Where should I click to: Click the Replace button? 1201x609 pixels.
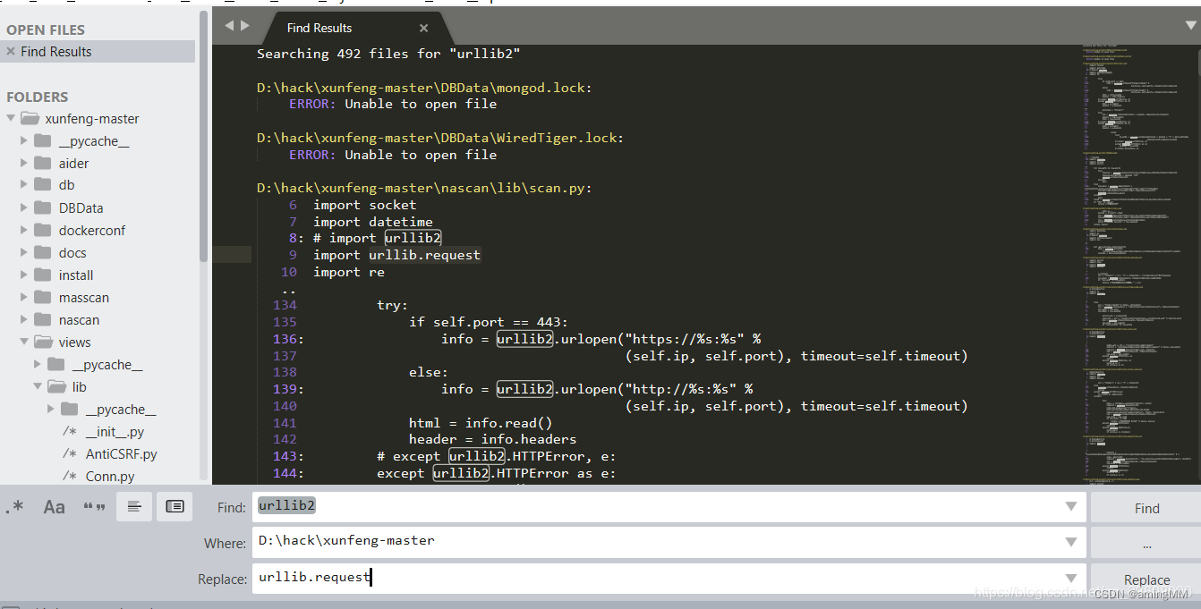pos(1146,579)
